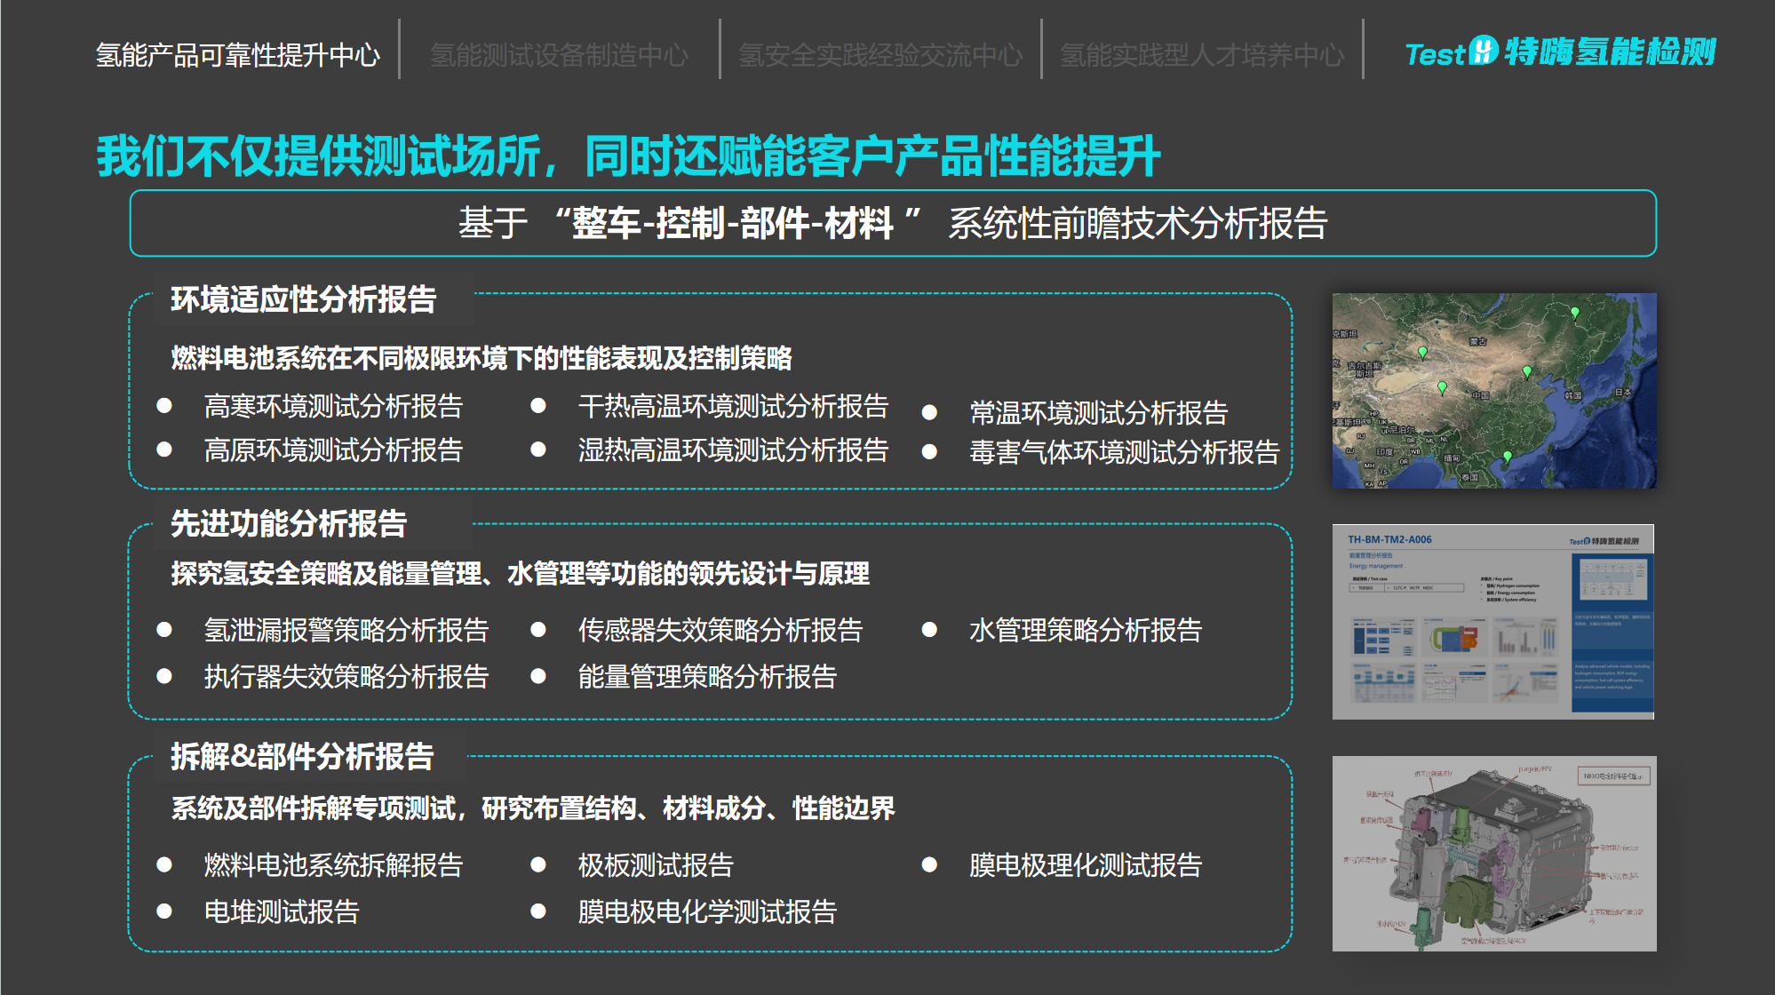Open the TH-BM-TM2-A006 report thumbnail

[x=1492, y=621]
